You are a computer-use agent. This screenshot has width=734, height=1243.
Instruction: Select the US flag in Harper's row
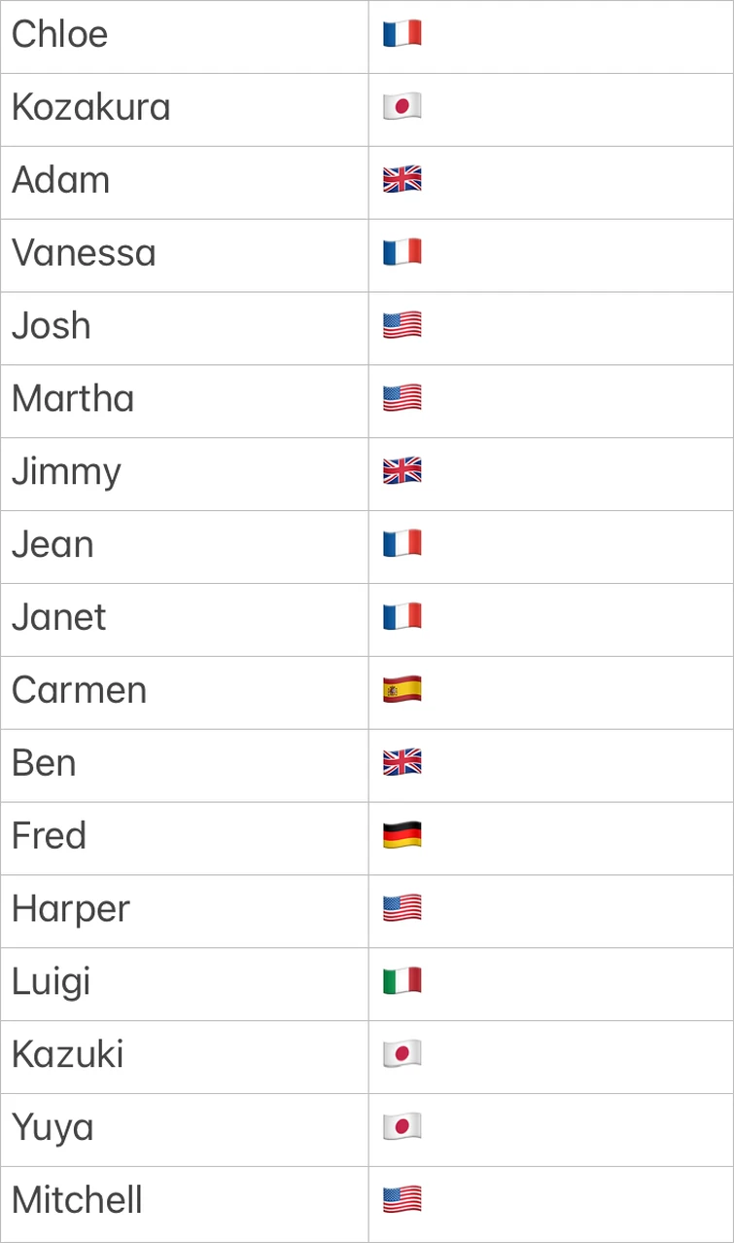[402, 909]
